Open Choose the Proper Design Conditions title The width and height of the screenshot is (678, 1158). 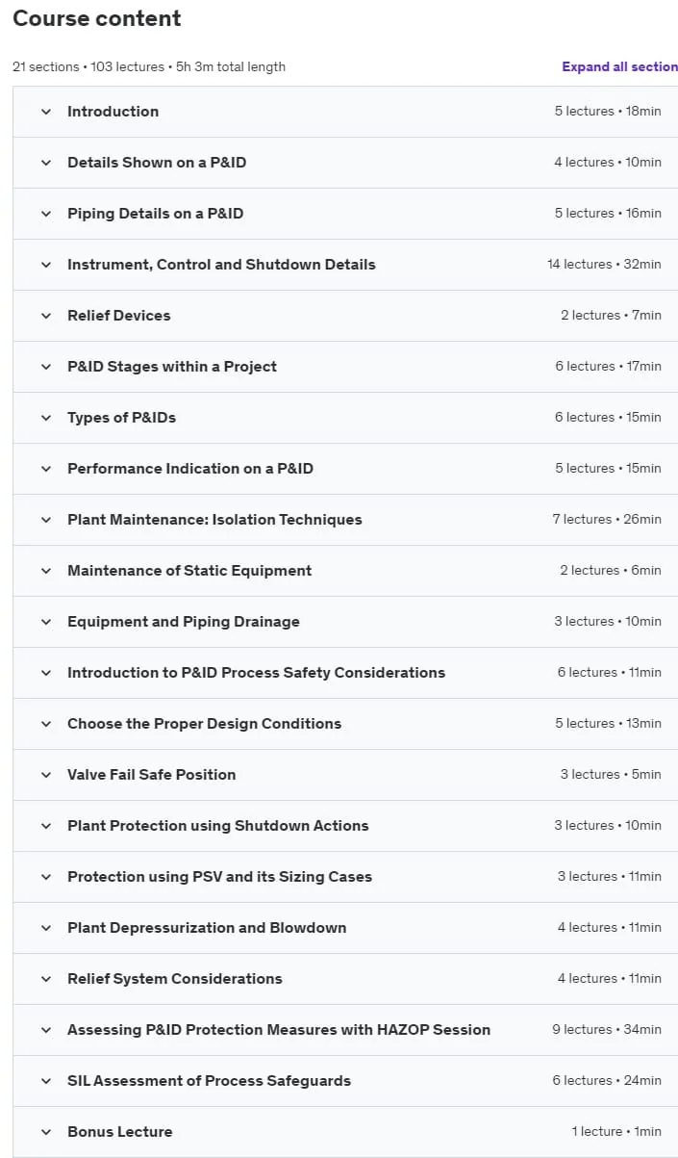[204, 724]
